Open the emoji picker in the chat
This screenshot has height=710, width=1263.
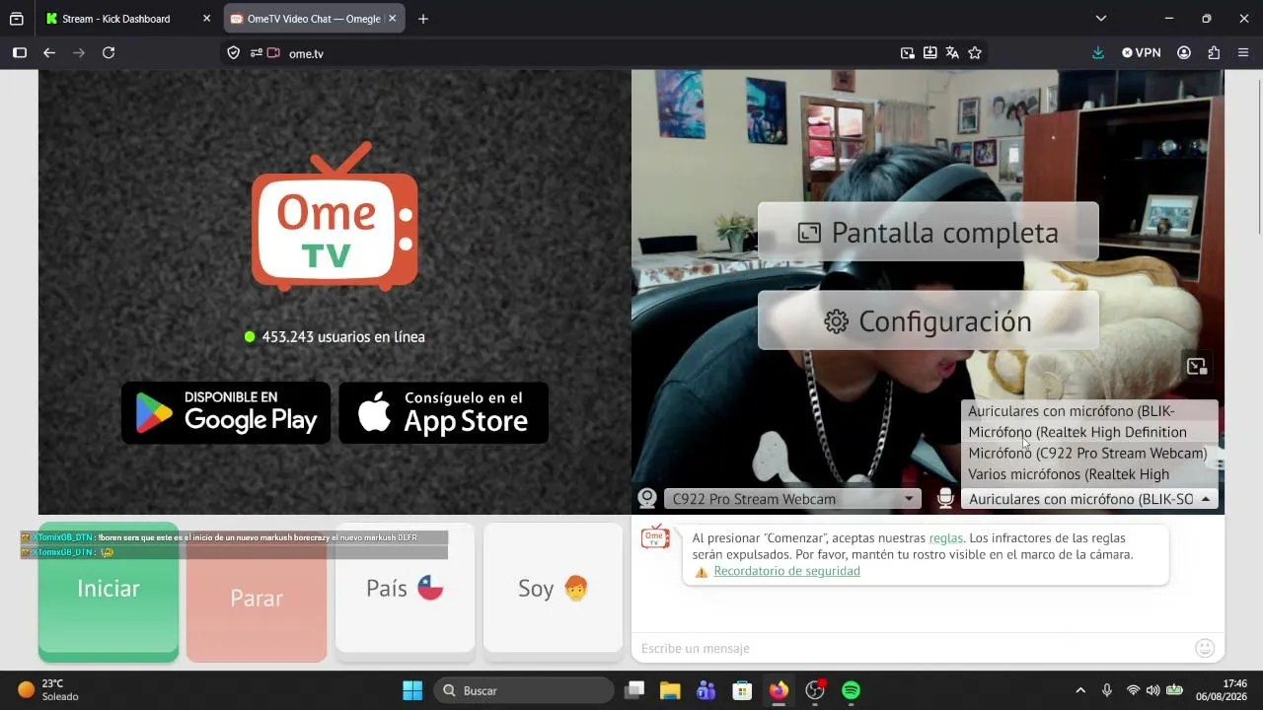(x=1205, y=648)
